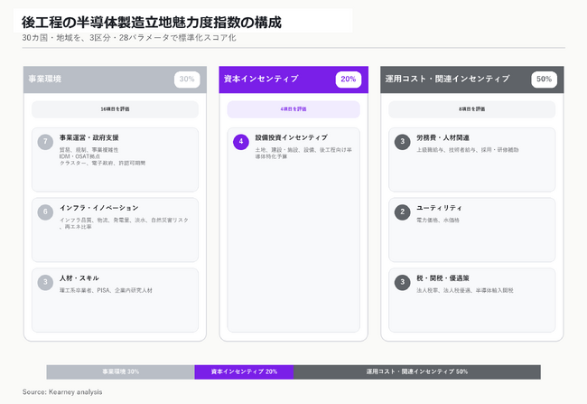Open the 設備投資インセンティブ card title
The width and height of the screenshot is (587, 404).
coord(292,138)
